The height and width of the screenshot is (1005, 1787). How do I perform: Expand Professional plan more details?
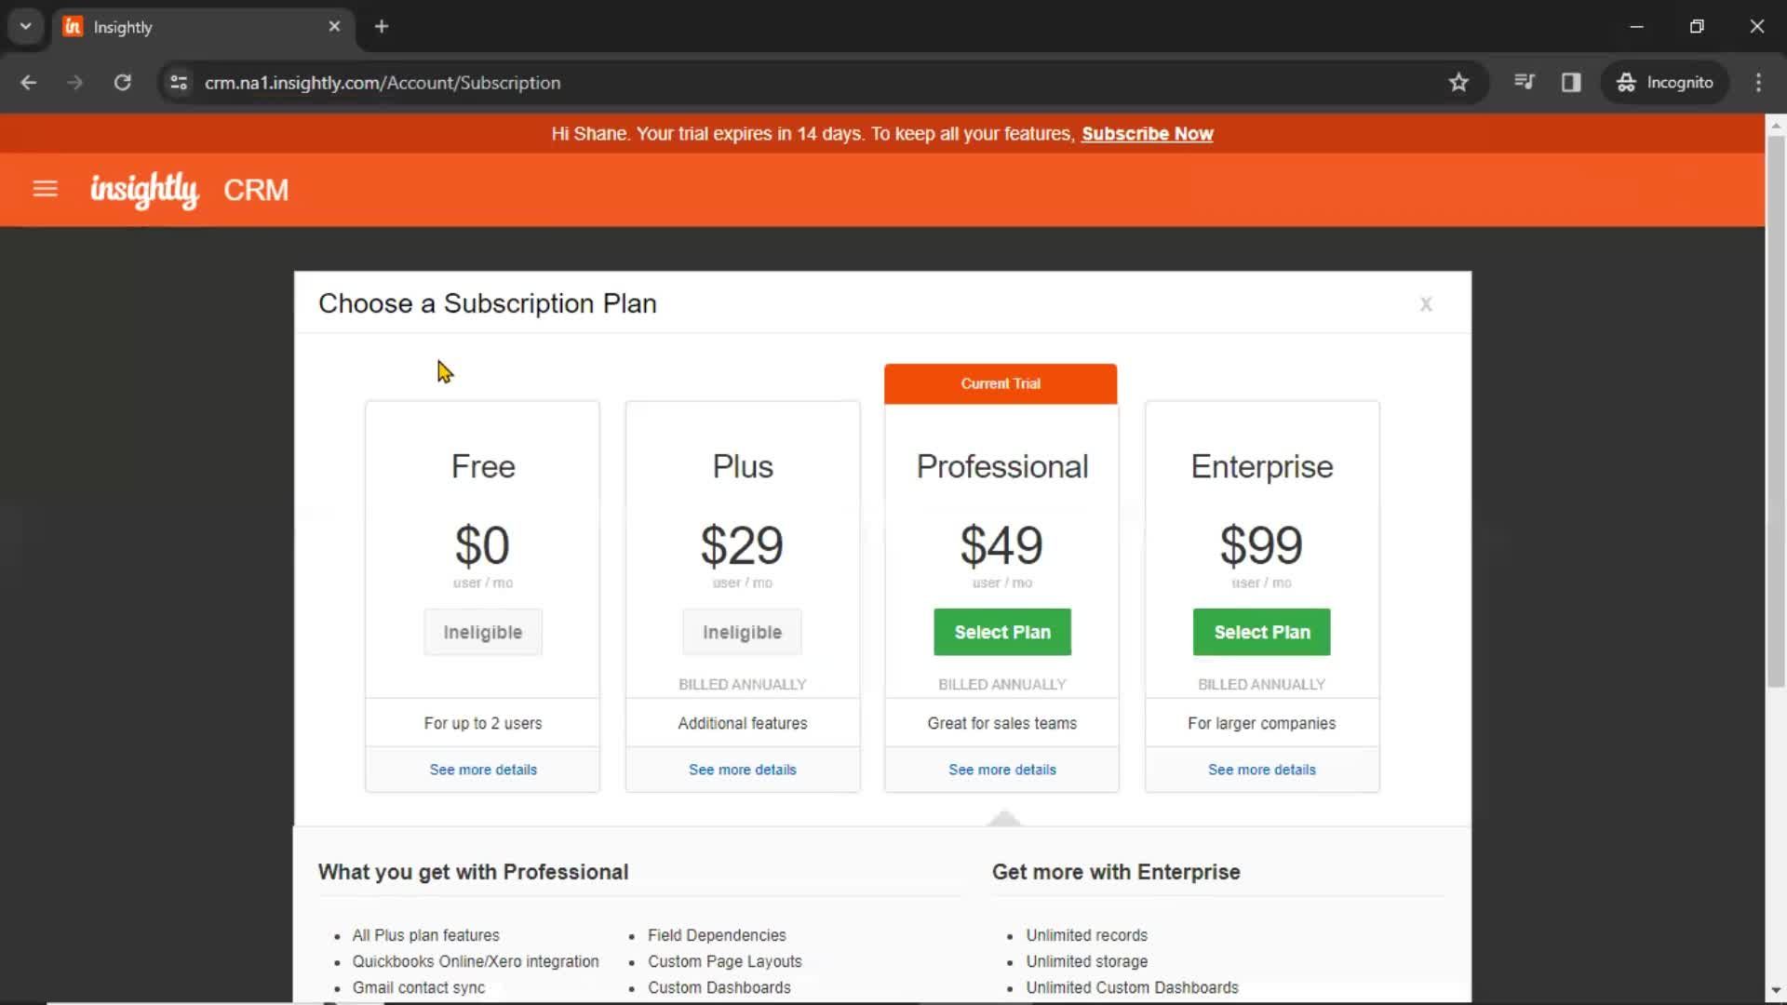[x=1001, y=770]
